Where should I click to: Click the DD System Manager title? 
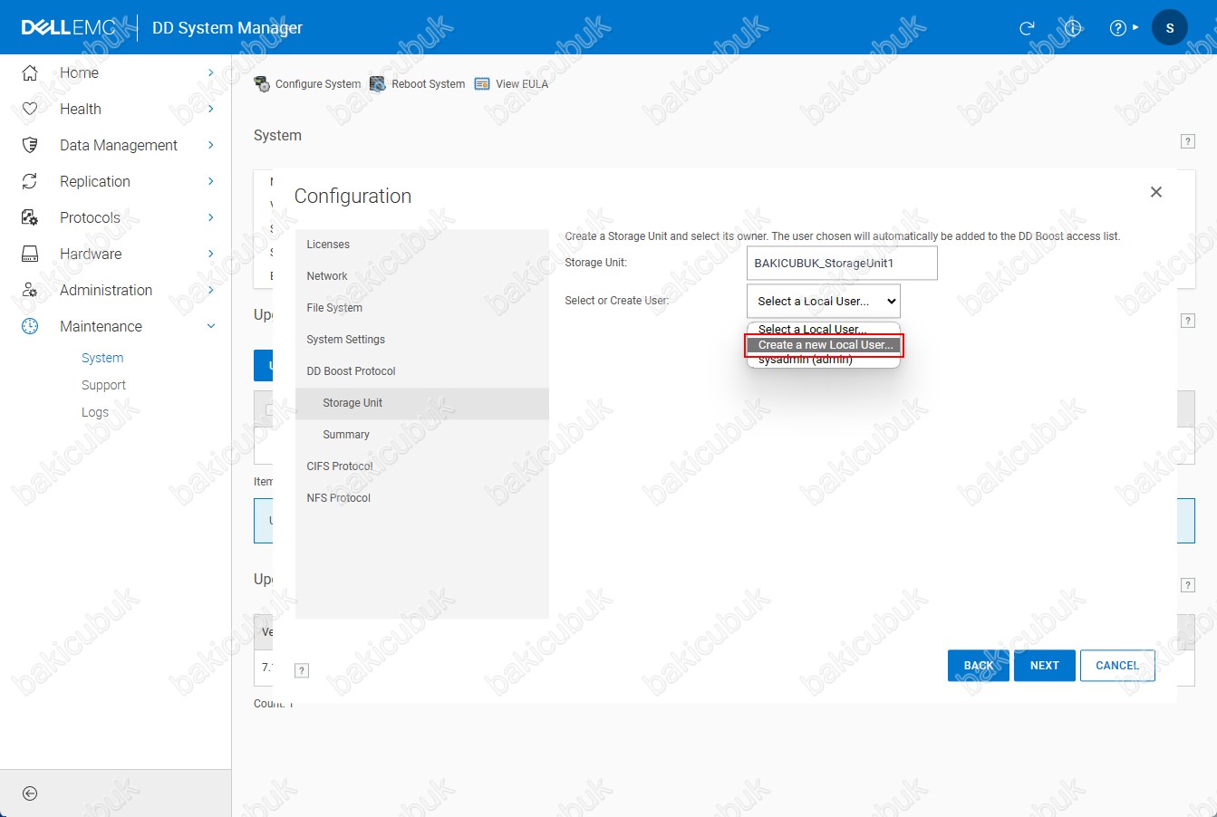tap(227, 28)
